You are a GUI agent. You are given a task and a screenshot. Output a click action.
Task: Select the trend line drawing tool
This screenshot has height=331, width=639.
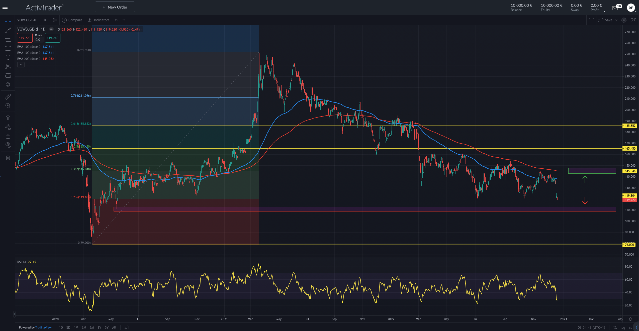click(8, 30)
